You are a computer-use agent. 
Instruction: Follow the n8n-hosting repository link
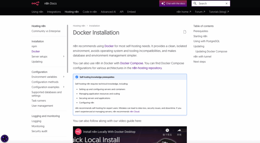[147, 68]
